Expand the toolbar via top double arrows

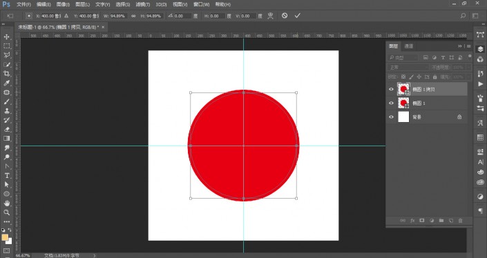coord(3,24)
